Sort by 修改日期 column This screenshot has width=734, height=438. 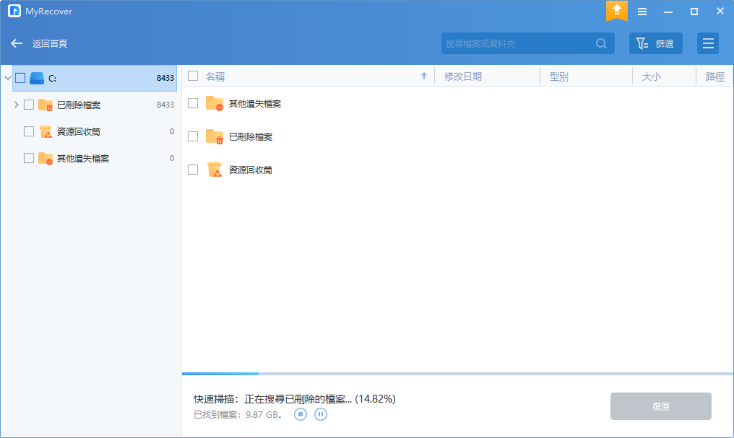pos(463,77)
